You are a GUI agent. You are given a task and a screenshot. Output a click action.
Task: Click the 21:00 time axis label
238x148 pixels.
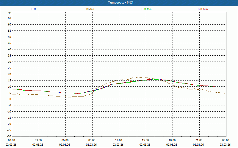199,140
